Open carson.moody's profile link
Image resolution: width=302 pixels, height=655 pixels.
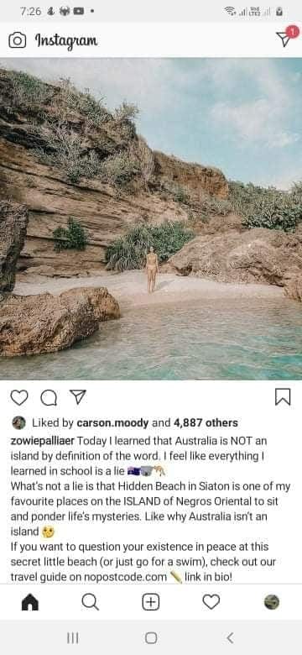click(112, 422)
